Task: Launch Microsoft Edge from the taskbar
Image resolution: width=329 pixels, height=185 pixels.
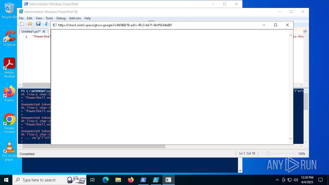Action: click(x=106, y=180)
